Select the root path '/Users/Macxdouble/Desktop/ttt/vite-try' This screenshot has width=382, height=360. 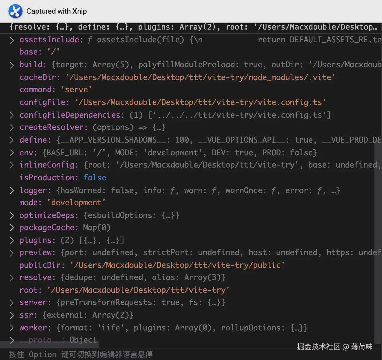point(139,290)
